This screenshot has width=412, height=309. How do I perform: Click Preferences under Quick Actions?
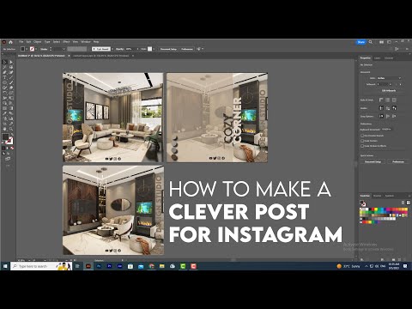click(398, 161)
